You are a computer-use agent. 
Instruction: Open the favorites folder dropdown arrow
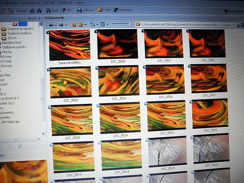coord(85,25)
